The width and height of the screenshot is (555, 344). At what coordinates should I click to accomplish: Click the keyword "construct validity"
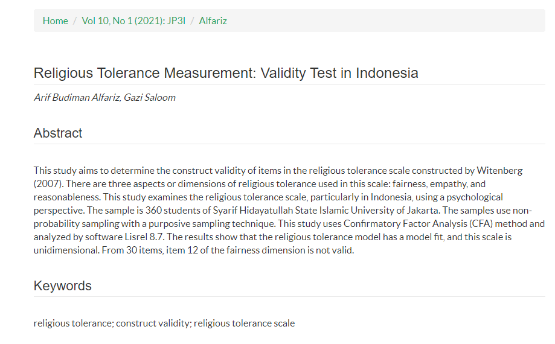click(153, 323)
